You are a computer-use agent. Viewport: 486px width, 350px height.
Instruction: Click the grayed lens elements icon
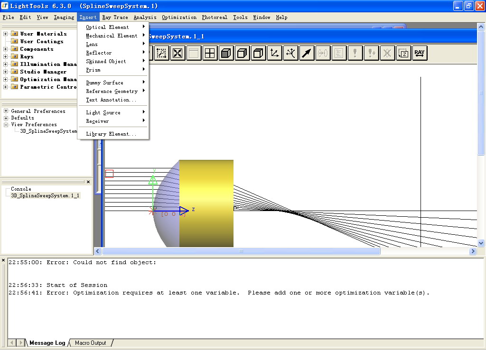point(323,53)
